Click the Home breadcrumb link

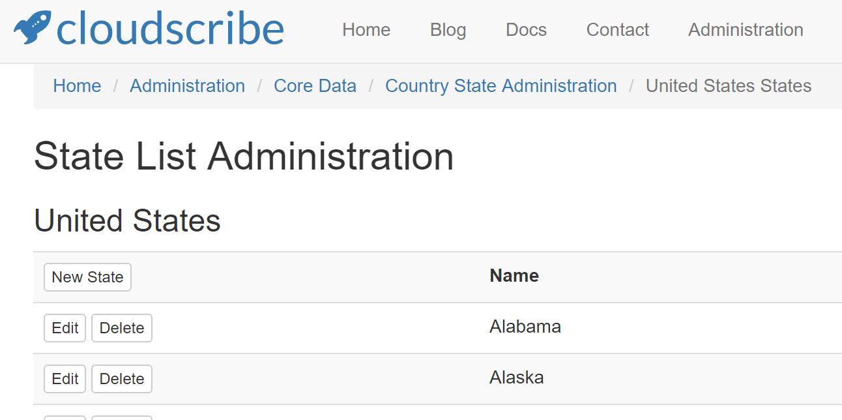tap(77, 86)
